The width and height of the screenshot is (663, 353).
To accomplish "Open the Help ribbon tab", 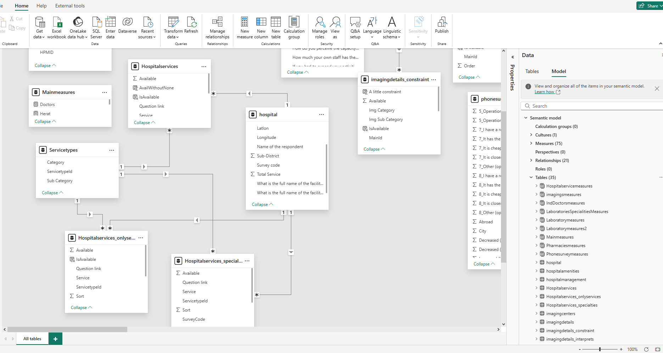I will click(41, 6).
